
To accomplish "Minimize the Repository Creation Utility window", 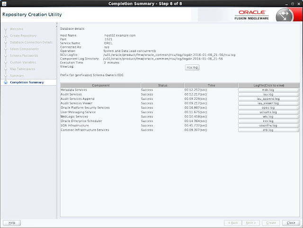I will [x=286, y=4].
